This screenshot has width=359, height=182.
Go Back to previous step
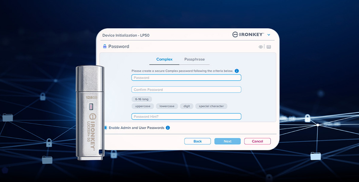tap(197, 141)
